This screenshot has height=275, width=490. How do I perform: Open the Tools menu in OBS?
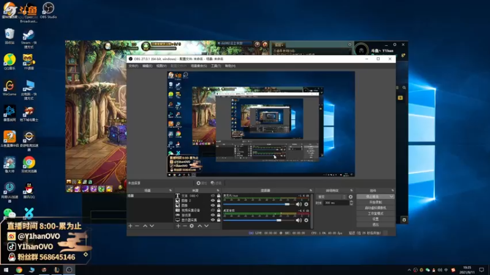[216, 66]
